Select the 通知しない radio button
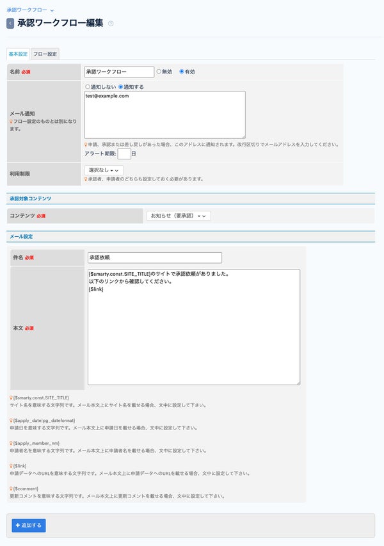This screenshot has height=546, width=384. tap(88, 86)
